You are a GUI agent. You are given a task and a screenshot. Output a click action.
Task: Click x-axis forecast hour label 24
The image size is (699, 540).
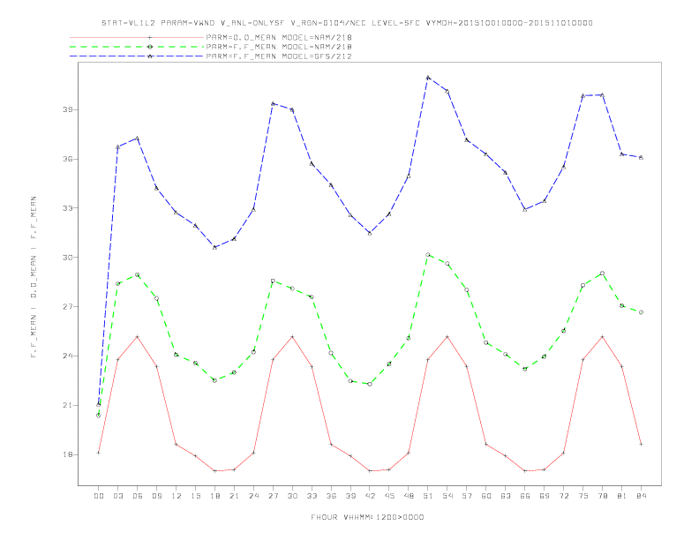(x=253, y=496)
